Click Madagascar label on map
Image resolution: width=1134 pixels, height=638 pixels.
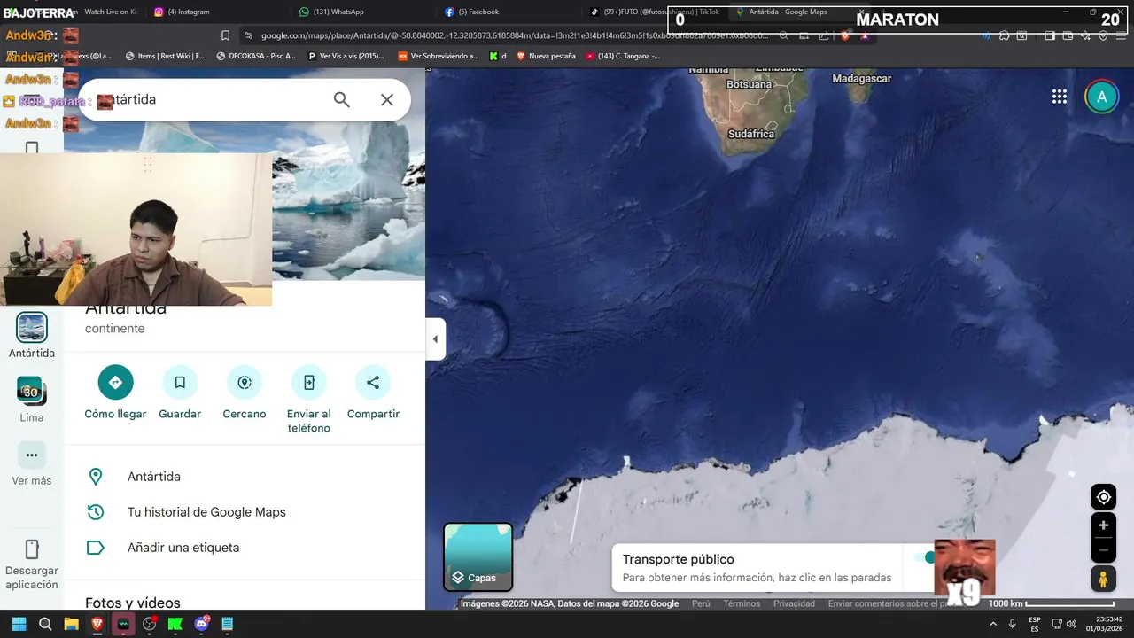[x=862, y=79]
